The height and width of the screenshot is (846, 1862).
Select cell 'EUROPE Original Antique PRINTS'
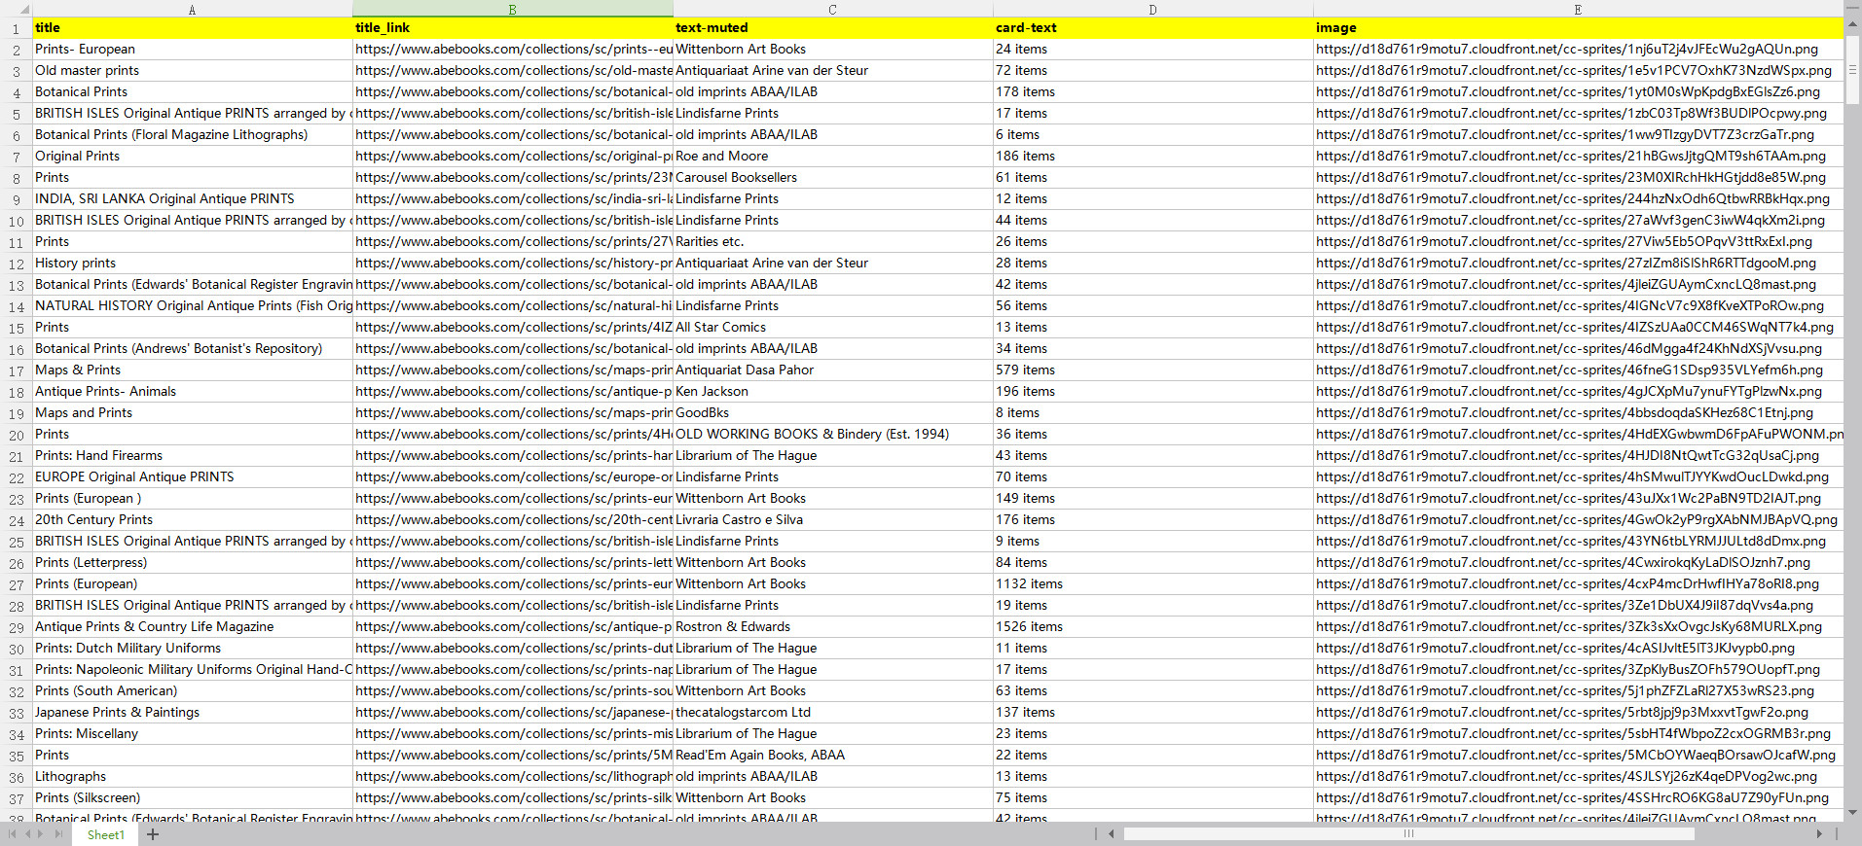tap(192, 477)
